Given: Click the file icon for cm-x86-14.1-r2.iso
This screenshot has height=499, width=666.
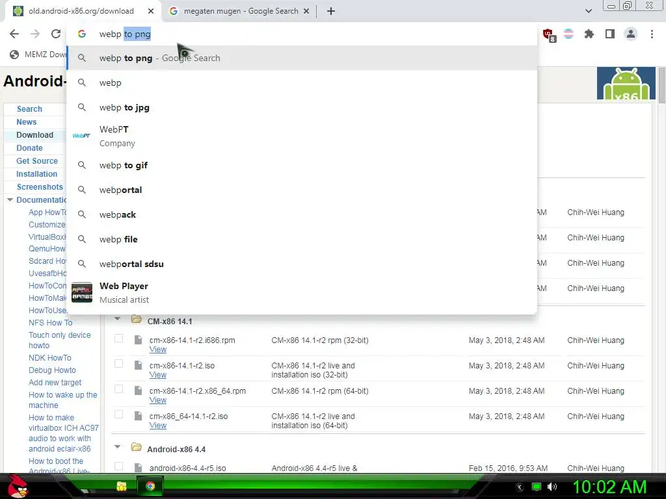Looking at the screenshot, I should (x=138, y=365).
